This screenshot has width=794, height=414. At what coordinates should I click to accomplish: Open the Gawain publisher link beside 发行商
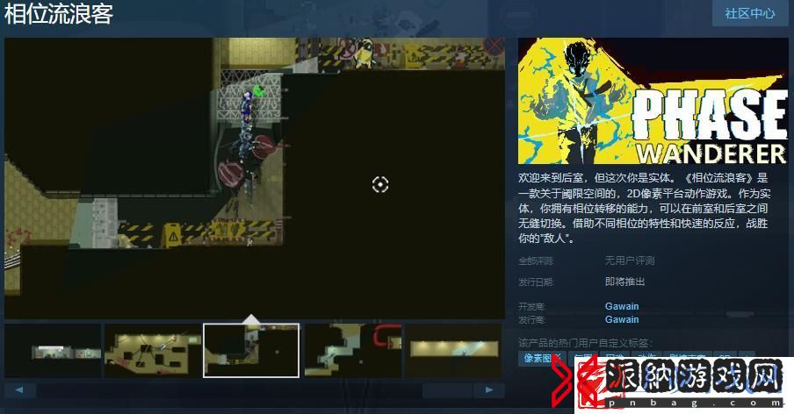[621, 319]
